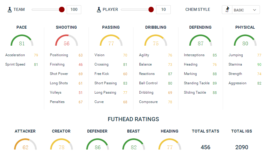The height and width of the screenshot is (158, 267).
Task: Click the Basic chem style player icon
Action: pyautogui.click(x=227, y=10)
